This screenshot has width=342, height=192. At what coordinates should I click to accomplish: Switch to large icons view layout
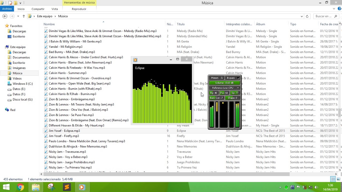tap(338, 179)
